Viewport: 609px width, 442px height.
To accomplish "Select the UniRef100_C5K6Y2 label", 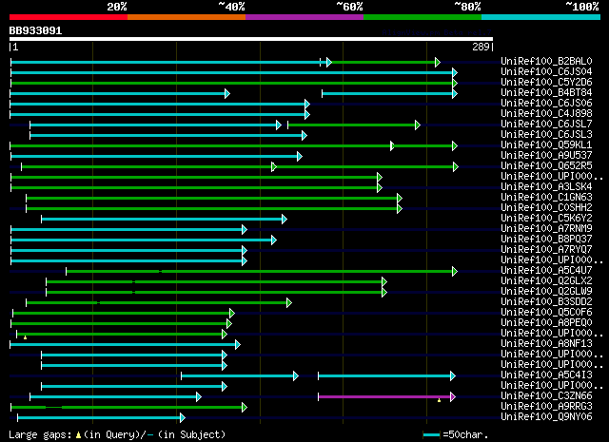I will [x=546, y=219].
